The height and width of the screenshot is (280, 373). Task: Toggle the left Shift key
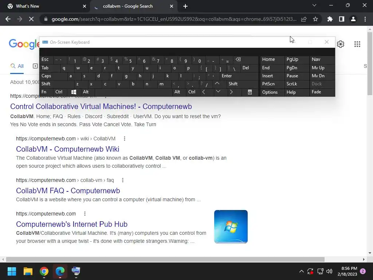[57, 84]
